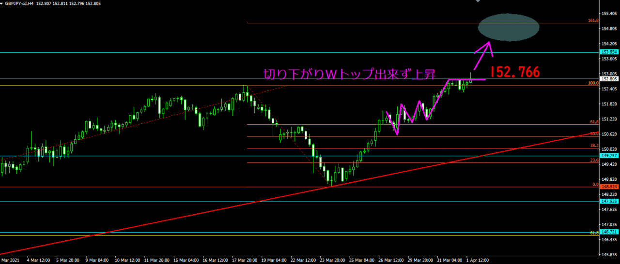Click 146.435 on the price axis
620x264 pixels.
point(609,239)
